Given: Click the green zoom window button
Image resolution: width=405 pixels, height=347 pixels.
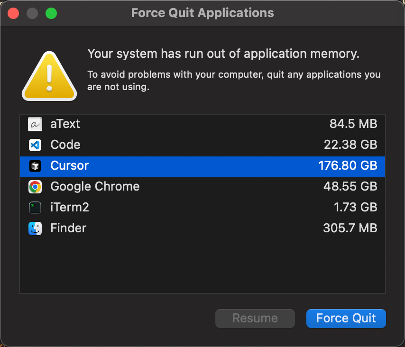Looking at the screenshot, I should 51,13.
